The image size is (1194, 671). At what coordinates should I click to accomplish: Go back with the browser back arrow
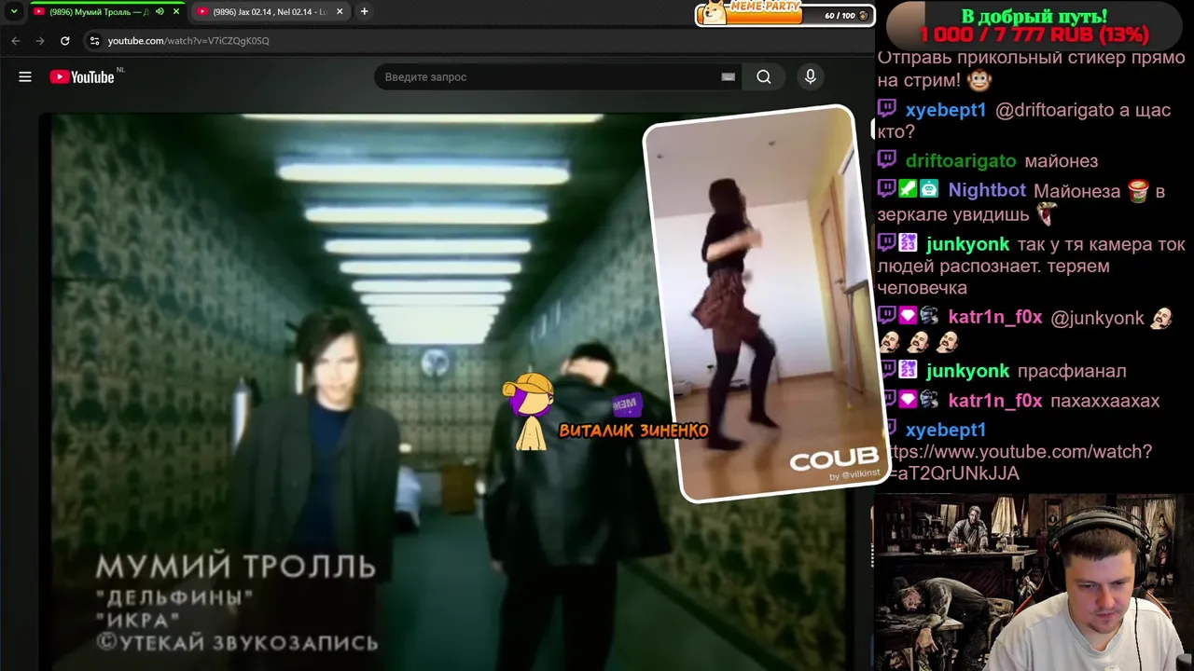(15, 41)
